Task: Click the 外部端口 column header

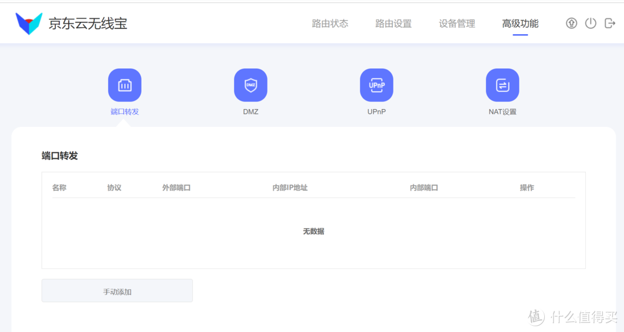Action: pyautogui.click(x=176, y=188)
